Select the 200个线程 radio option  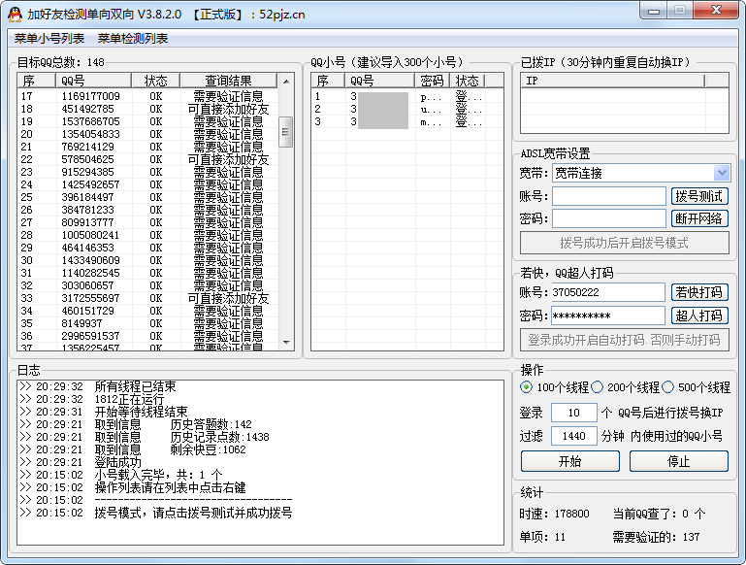pos(598,387)
